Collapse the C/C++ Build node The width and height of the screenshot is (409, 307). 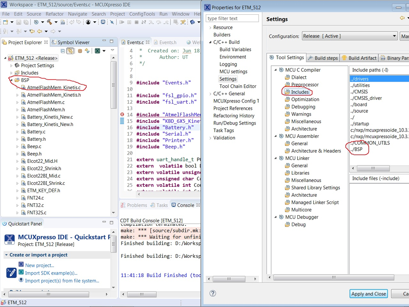pos(210,42)
